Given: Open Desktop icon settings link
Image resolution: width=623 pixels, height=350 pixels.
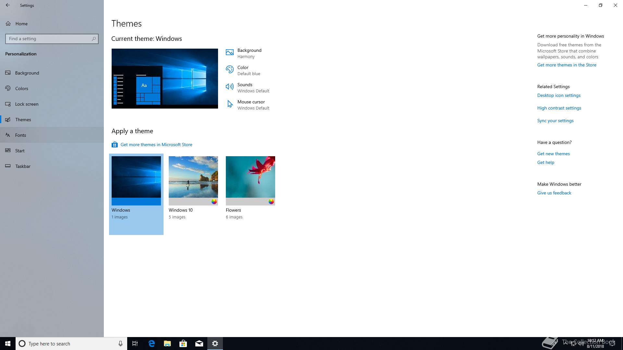Looking at the screenshot, I should click(x=558, y=95).
